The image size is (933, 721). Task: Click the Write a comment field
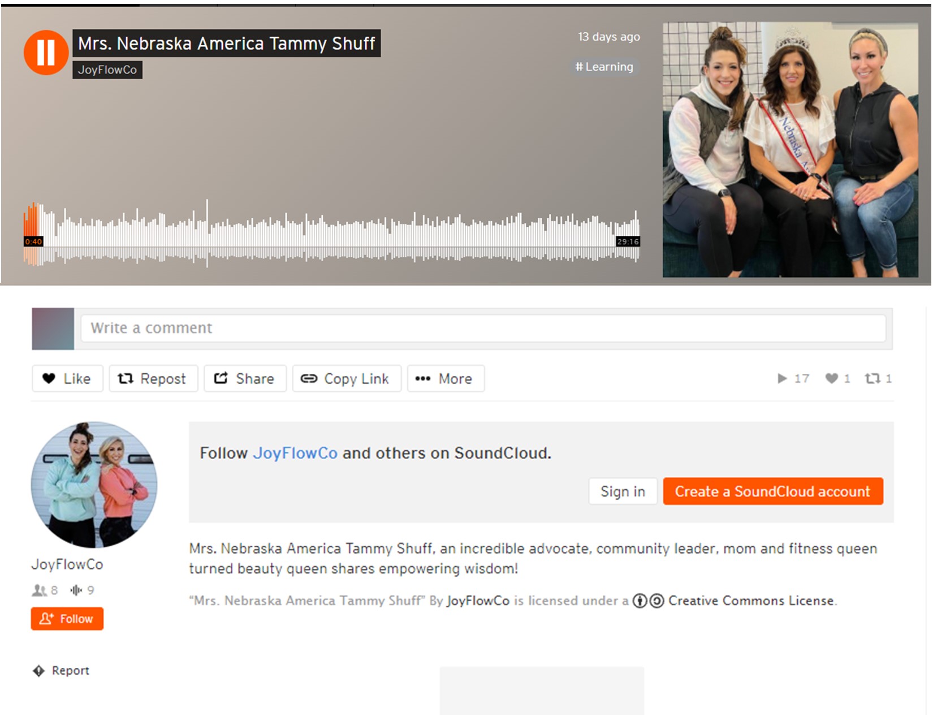[482, 328]
